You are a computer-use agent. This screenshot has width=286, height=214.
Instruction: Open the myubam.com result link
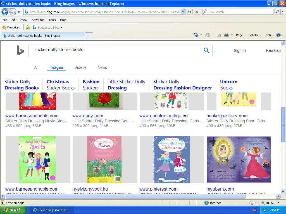tap(220, 189)
